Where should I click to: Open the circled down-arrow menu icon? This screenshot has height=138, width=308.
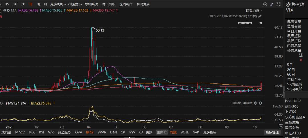(x=265, y=4)
